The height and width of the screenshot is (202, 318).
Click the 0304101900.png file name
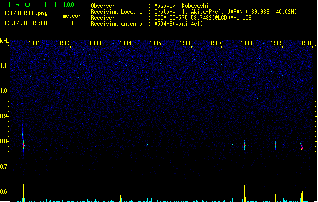point(26,13)
